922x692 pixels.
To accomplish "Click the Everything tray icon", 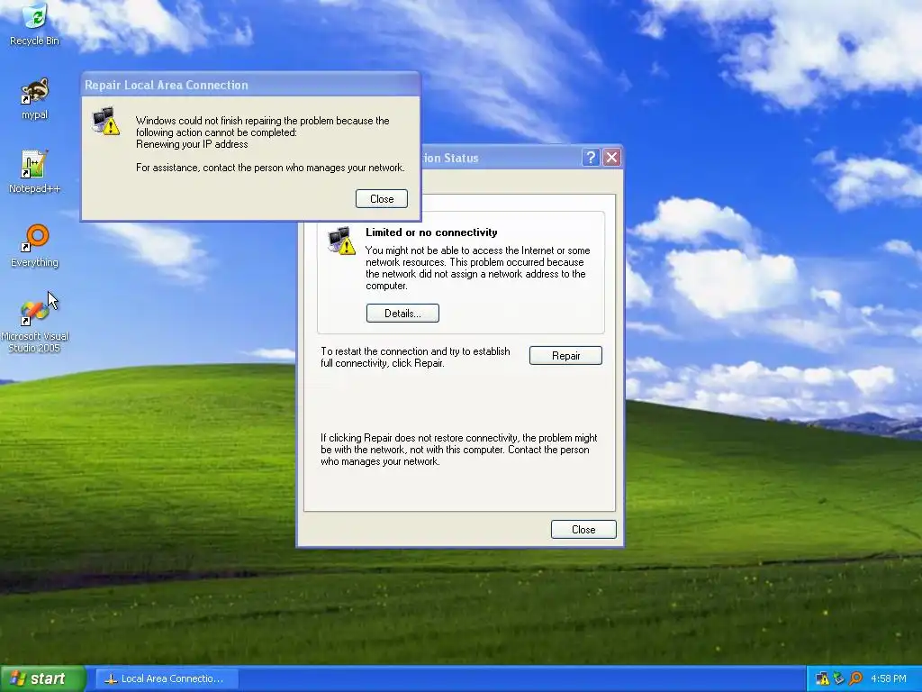I will click(855, 678).
